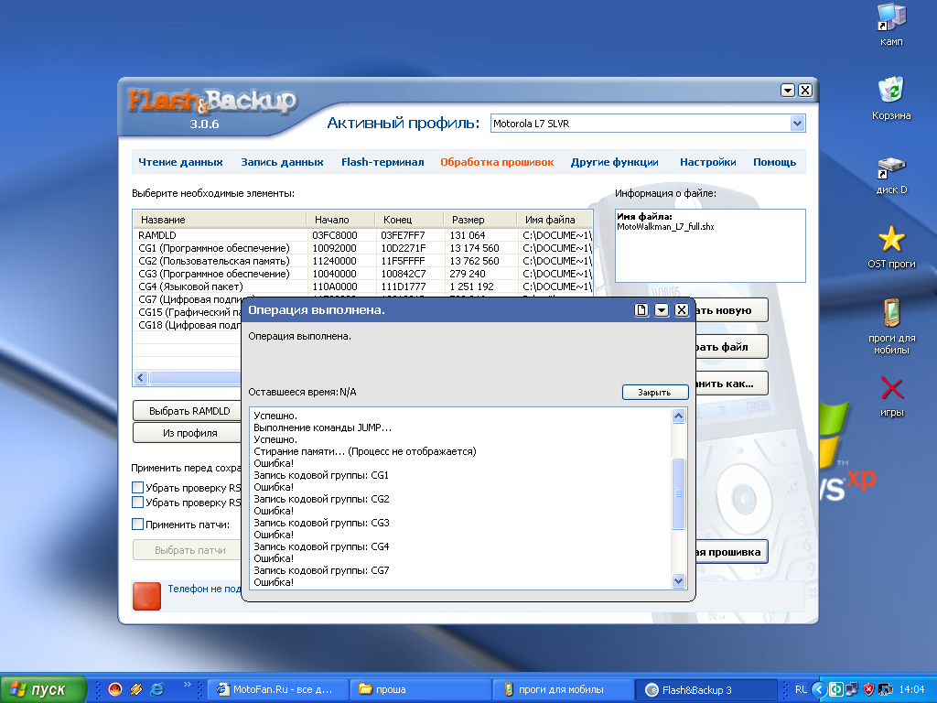The height and width of the screenshot is (703, 937).
Task: Select the Обработка прошивок tab
Action: click(x=497, y=162)
